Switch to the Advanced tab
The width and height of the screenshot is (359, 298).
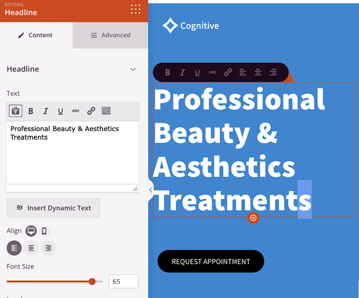click(110, 35)
